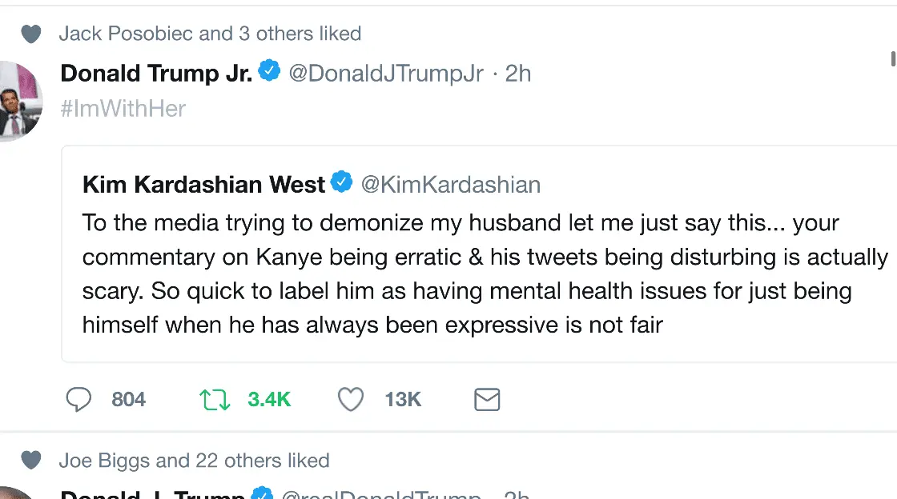Open the #ImWithHer hashtag
This screenshot has height=499, width=897.
pos(123,109)
